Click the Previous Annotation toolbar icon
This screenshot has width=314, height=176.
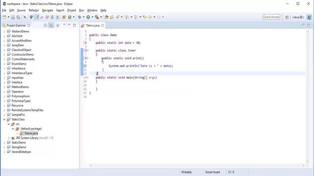136,17
